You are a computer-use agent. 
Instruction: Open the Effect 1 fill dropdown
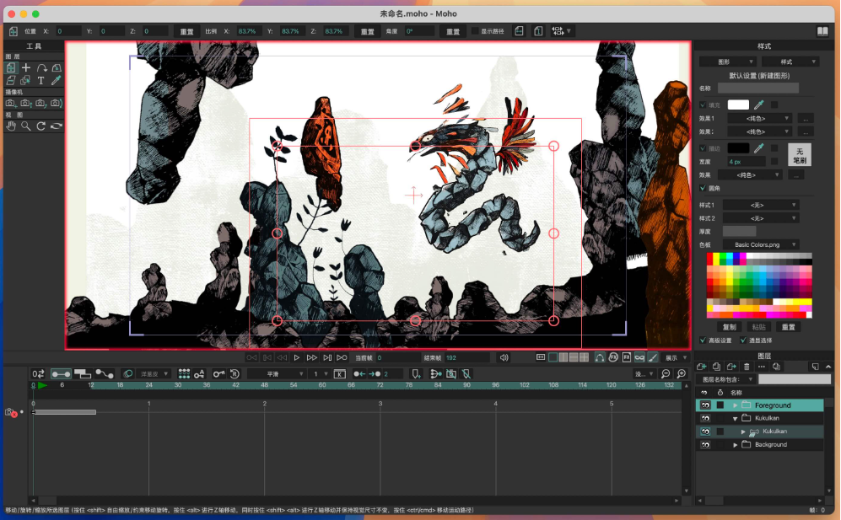pyautogui.click(x=760, y=119)
